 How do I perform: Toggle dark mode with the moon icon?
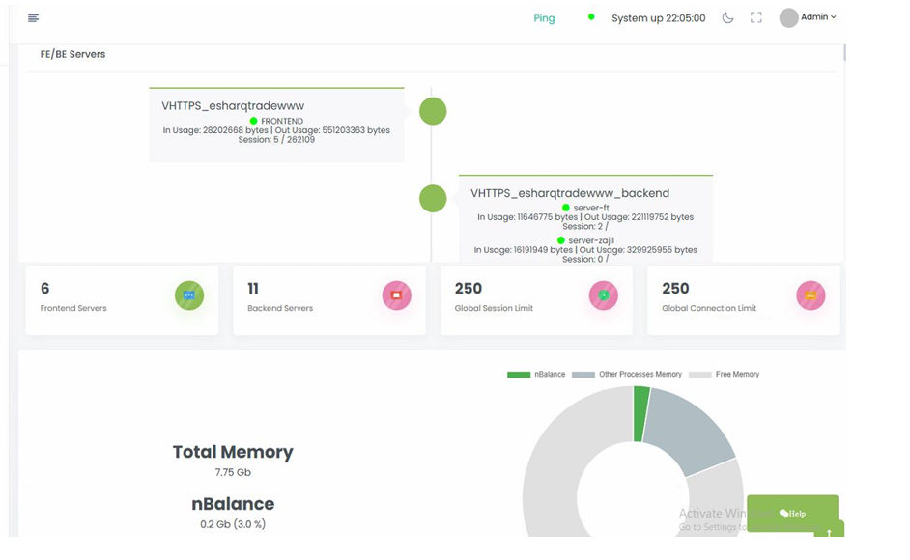727,18
